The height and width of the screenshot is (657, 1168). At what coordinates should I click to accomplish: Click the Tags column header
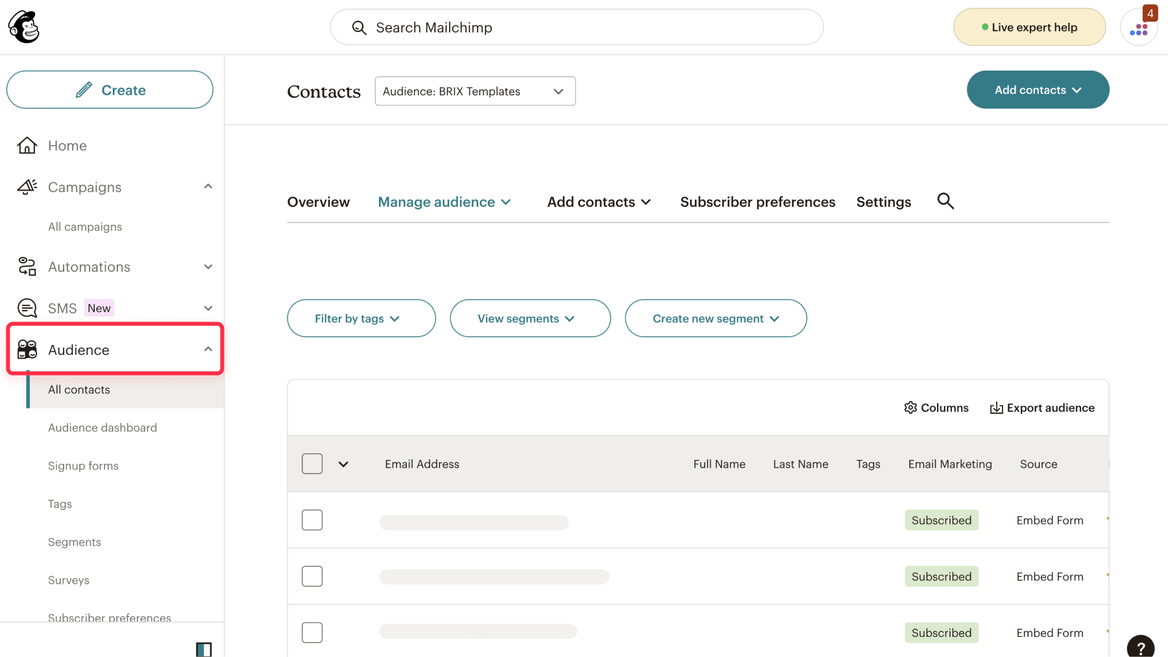[868, 464]
